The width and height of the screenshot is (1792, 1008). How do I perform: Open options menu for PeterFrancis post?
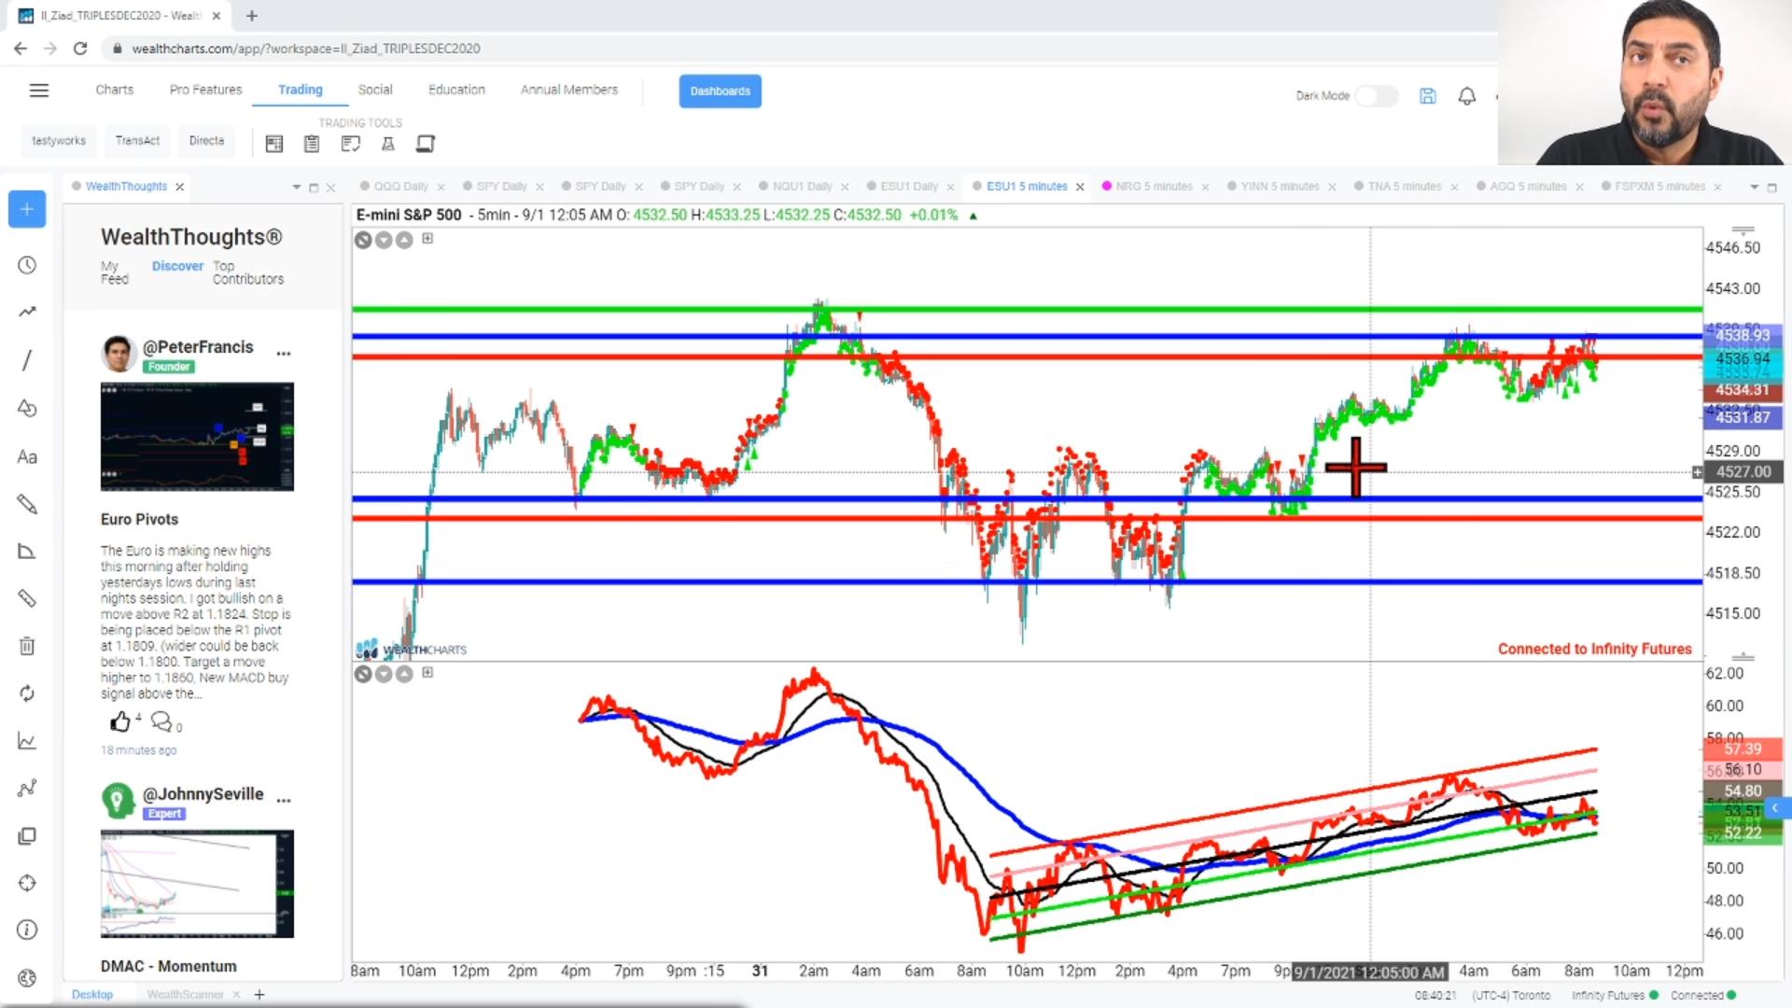click(x=284, y=354)
